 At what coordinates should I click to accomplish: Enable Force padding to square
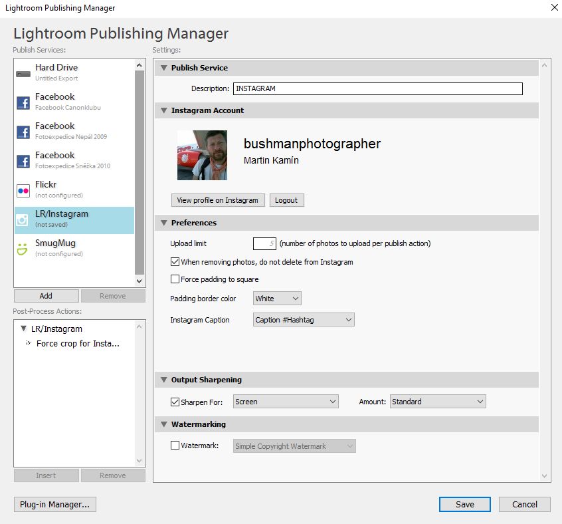pyautogui.click(x=175, y=279)
